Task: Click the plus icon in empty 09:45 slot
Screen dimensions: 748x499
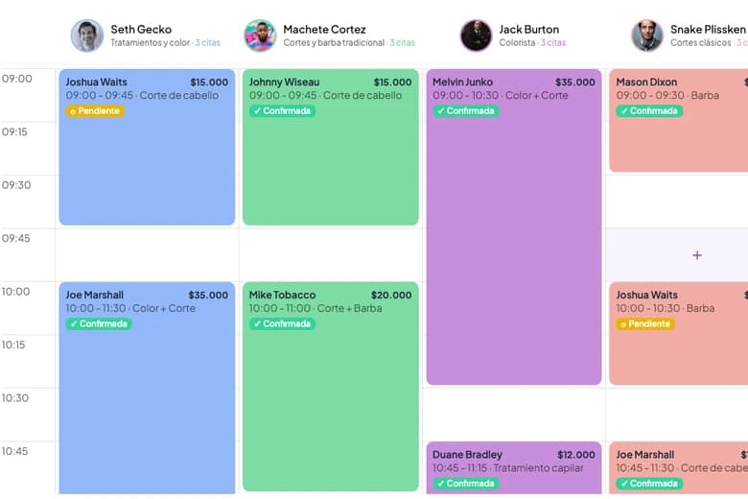Action: [x=697, y=255]
